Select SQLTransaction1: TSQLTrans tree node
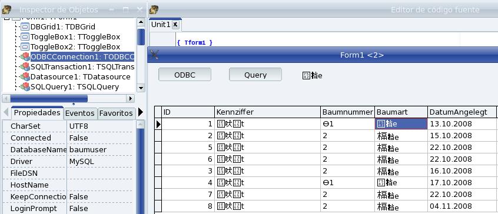498x214 pixels. [x=82, y=67]
